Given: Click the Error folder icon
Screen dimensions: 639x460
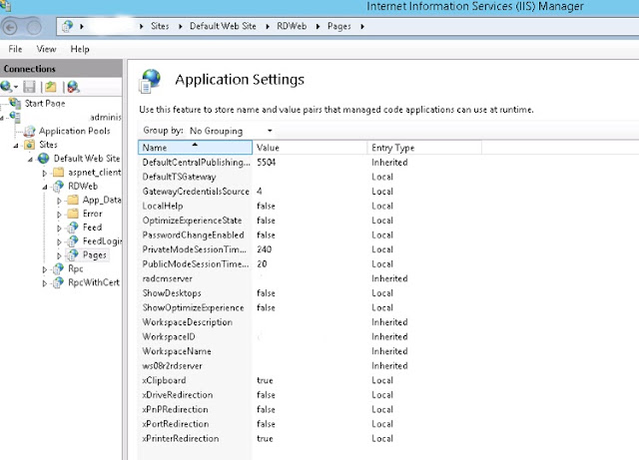Looking at the screenshot, I should 73,214.
